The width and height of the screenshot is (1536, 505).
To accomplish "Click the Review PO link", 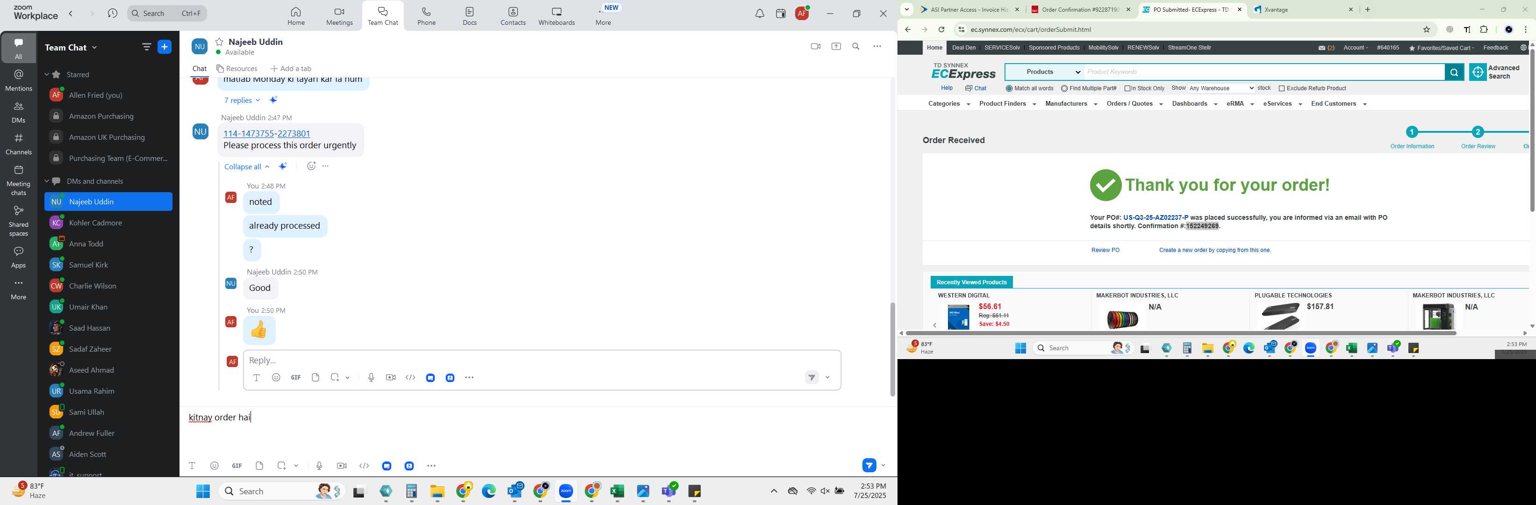I will 1105,251.
